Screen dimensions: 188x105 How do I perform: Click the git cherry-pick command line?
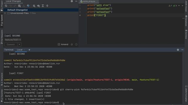pyautogui.click(x=97, y=90)
